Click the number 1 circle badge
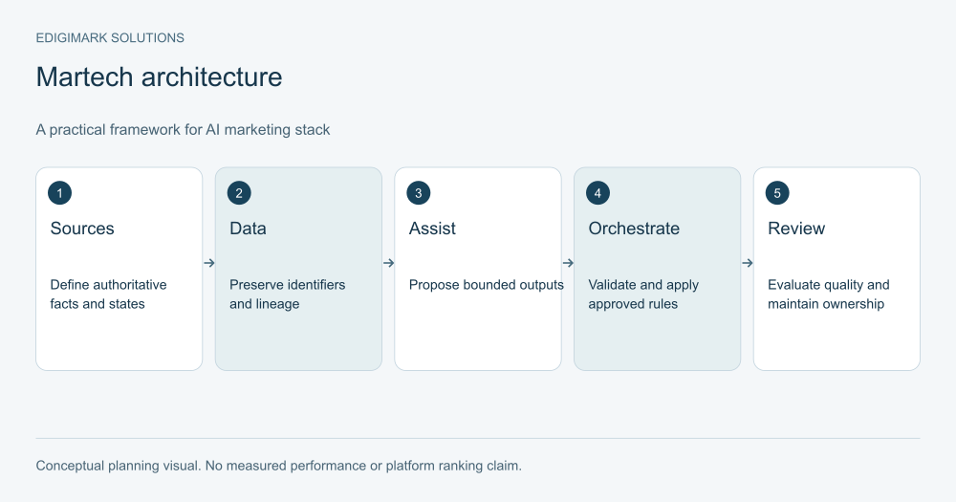This screenshot has width=956, height=502. pos(59,193)
